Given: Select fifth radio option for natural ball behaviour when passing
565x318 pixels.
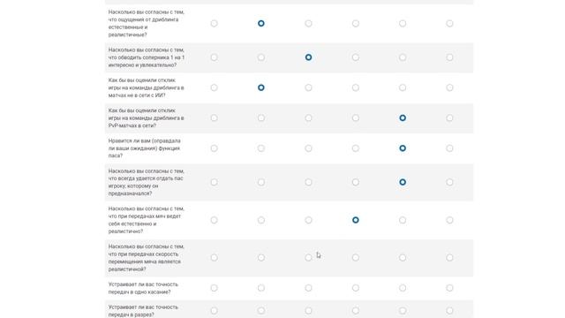Looking at the screenshot, I should pos(403,220).
